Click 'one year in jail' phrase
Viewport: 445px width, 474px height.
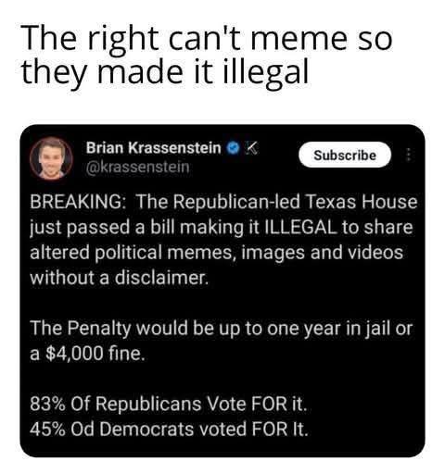330,328
